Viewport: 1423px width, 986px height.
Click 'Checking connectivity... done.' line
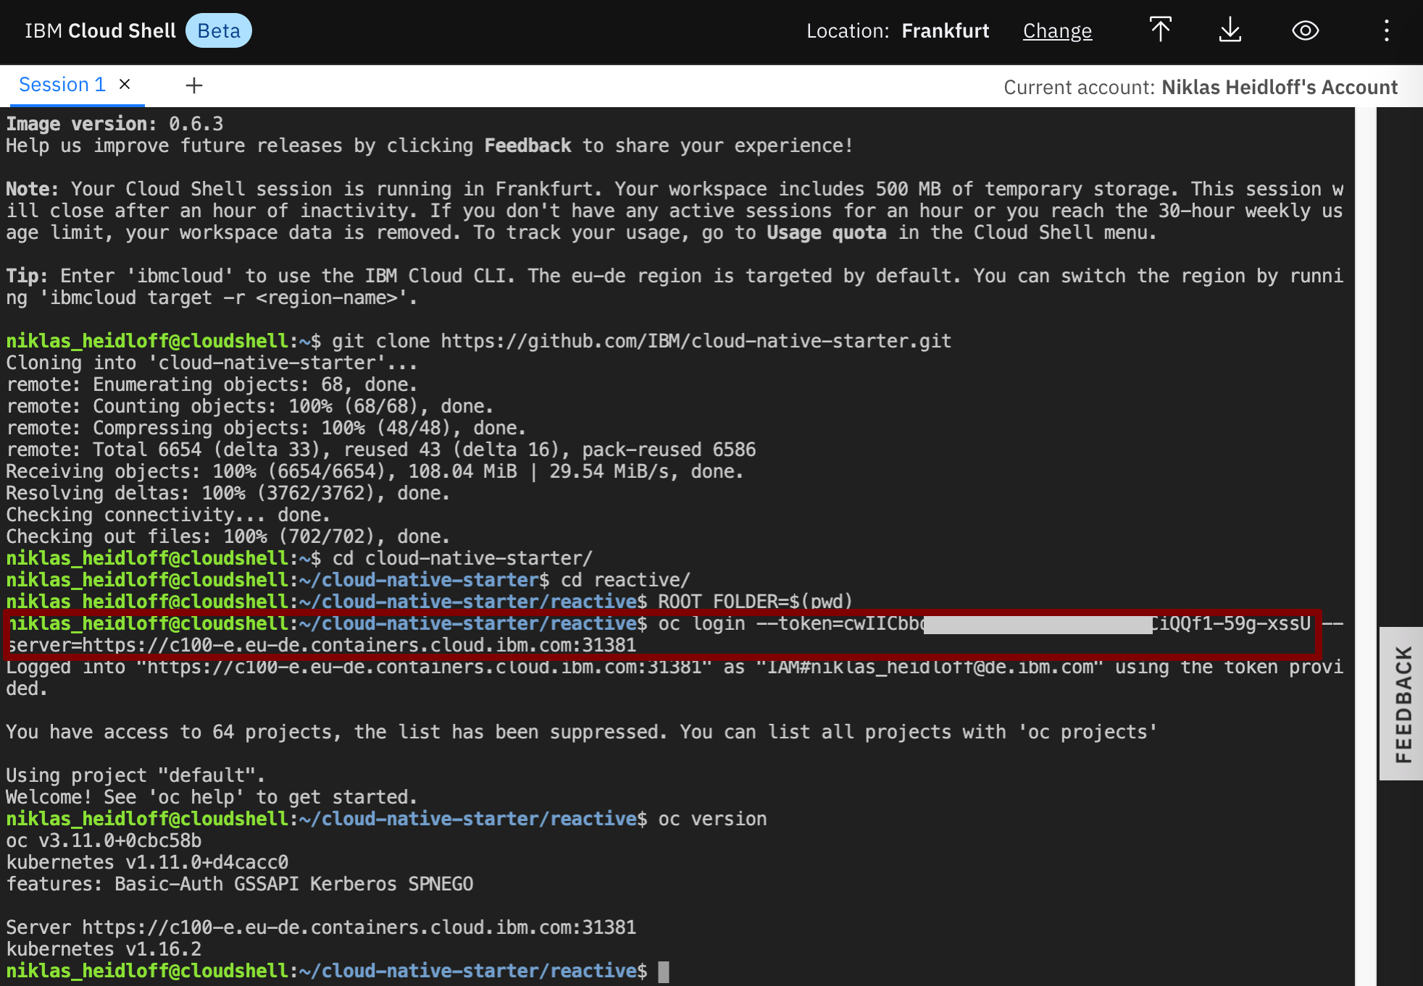(168, 515)
